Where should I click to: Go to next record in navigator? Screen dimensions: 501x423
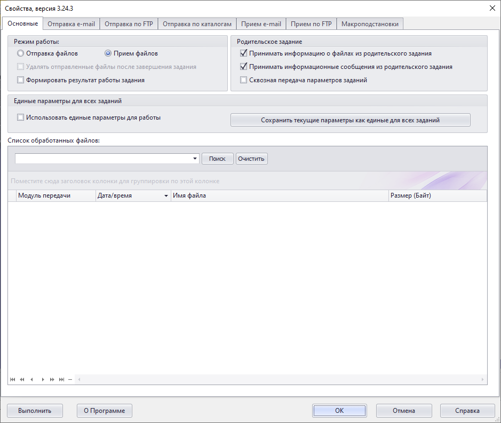coord(43,380)
